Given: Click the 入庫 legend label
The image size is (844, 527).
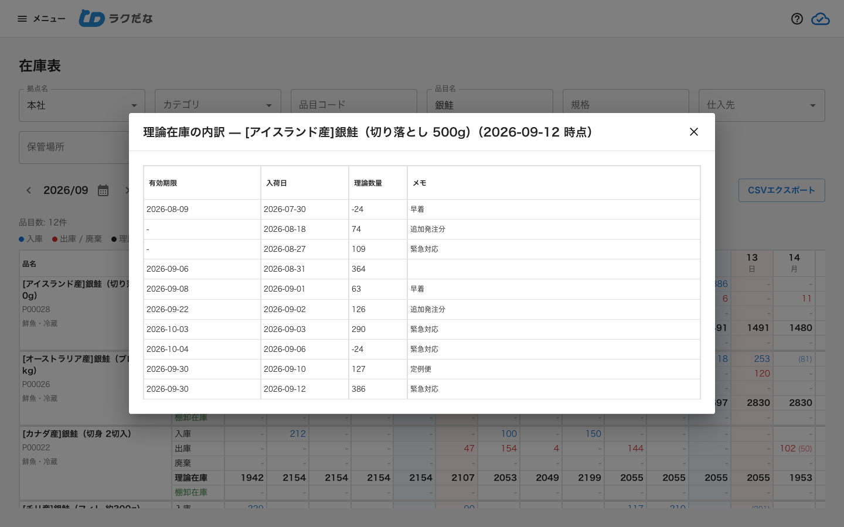Looking at the screenshot, I should coord(35,239).
